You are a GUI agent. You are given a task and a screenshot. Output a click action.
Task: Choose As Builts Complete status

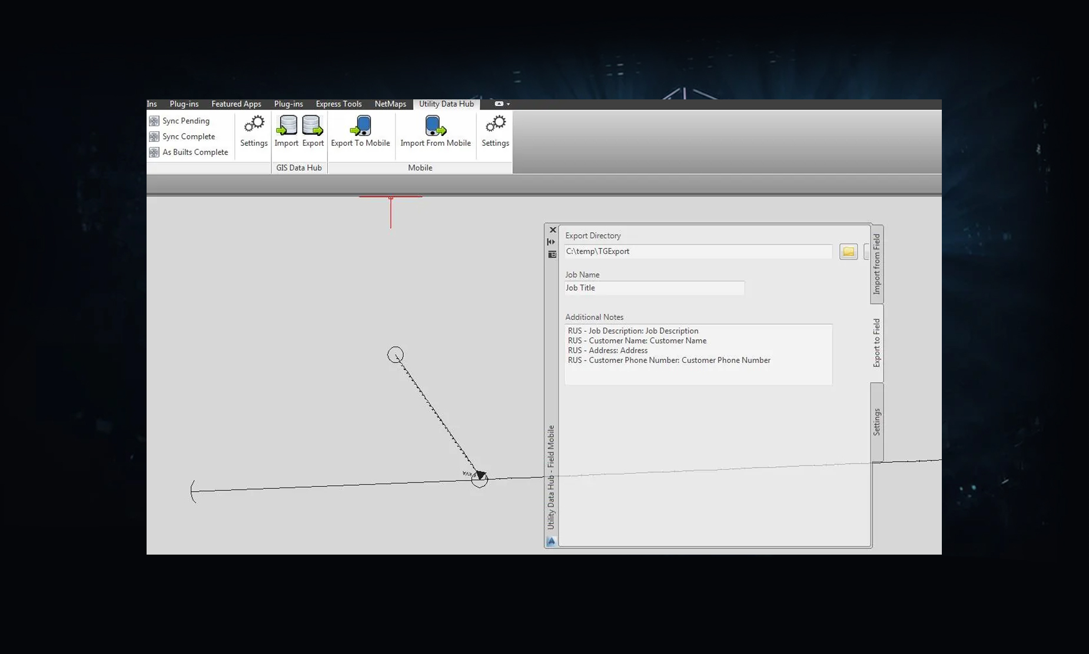tap(195, 152)
